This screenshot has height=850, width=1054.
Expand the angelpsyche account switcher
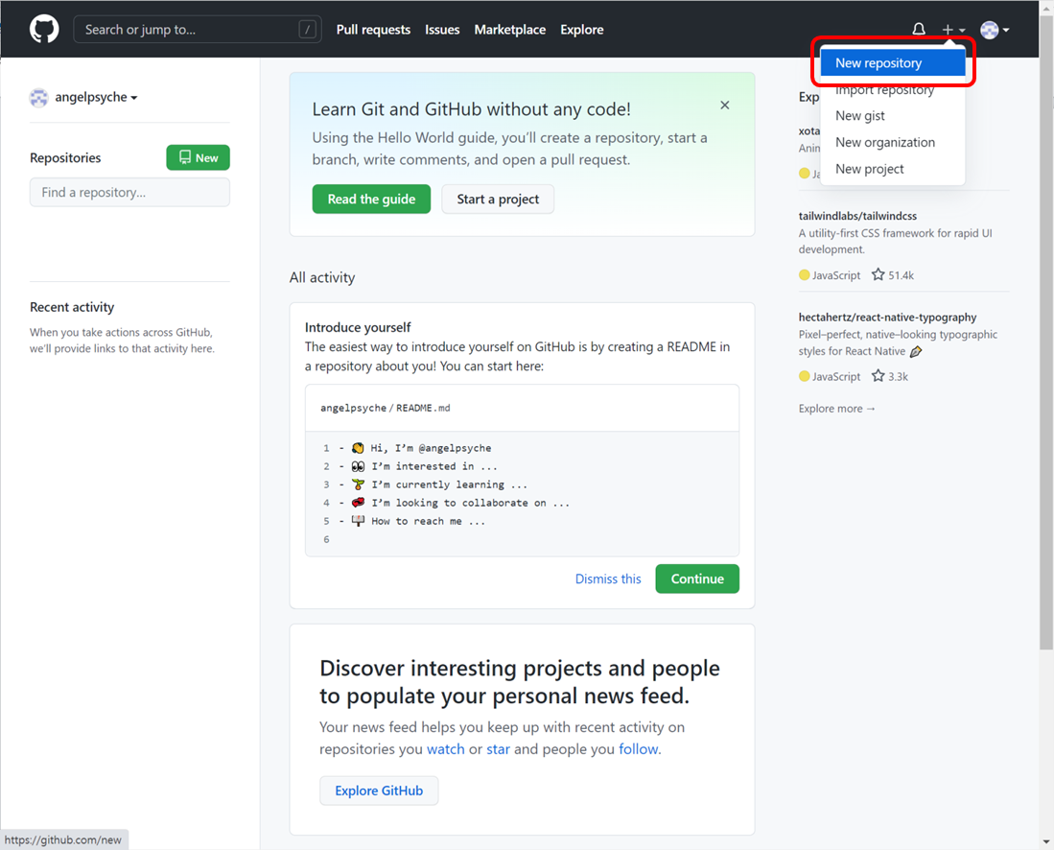pyautogui.click(x=96, y=98)
